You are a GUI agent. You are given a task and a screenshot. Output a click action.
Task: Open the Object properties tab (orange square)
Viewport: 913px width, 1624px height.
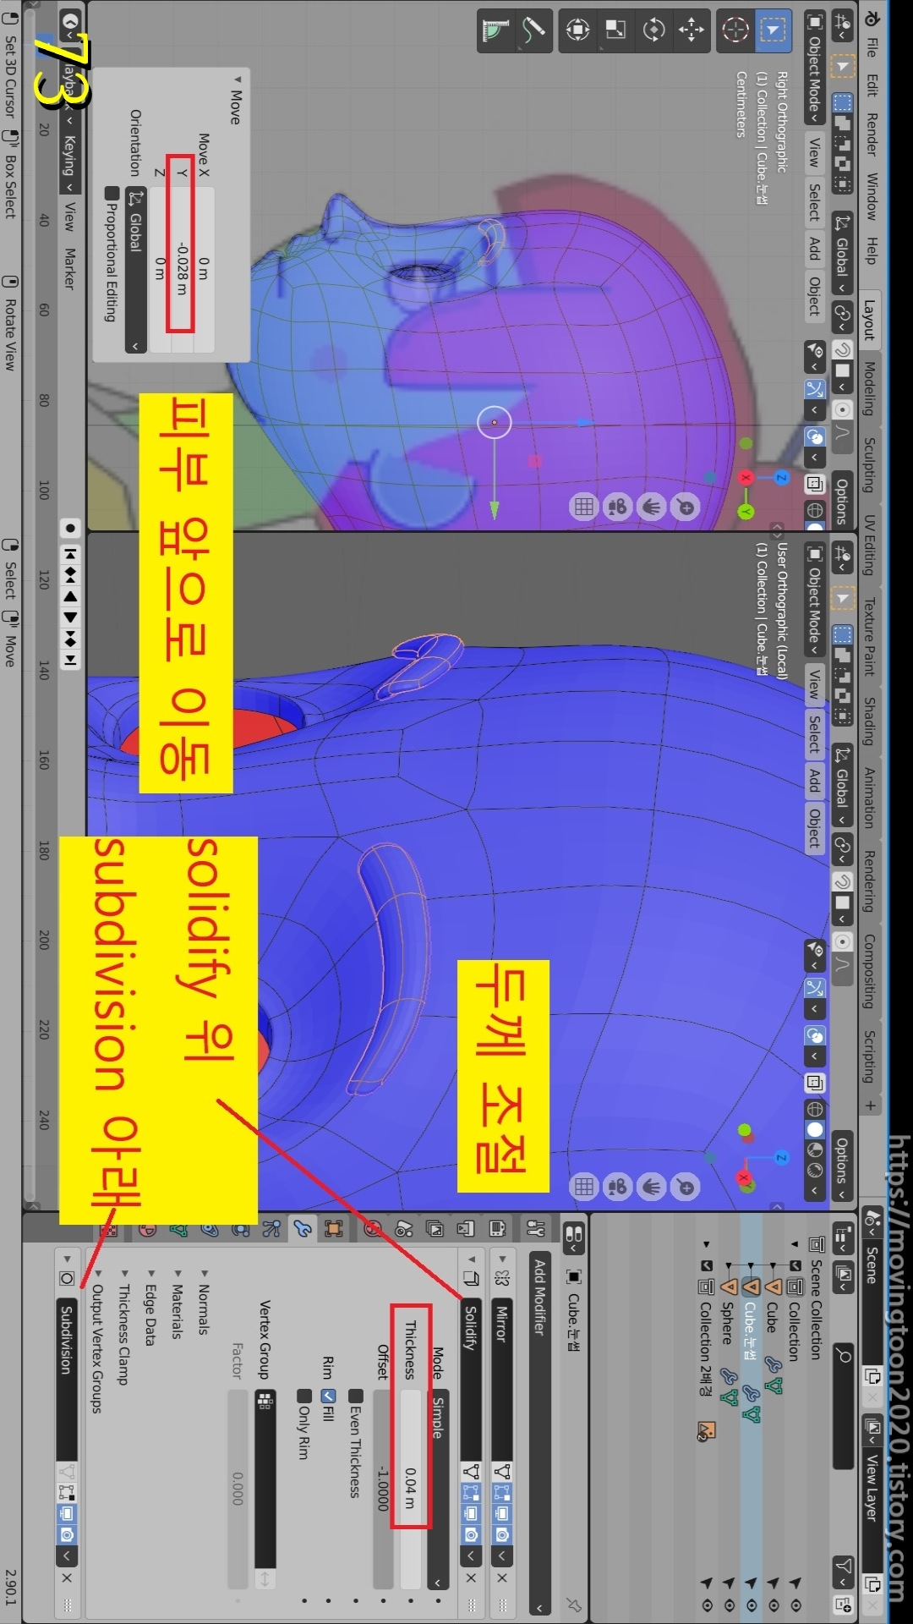tap(334, 1229)
